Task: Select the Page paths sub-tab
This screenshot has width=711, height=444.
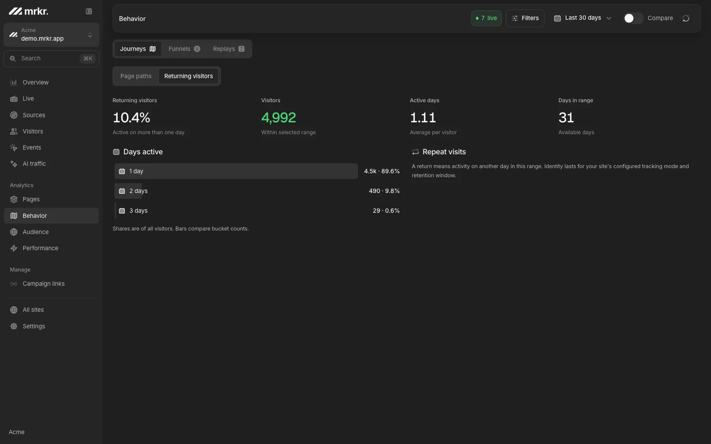Action: (x=136, y=76)
